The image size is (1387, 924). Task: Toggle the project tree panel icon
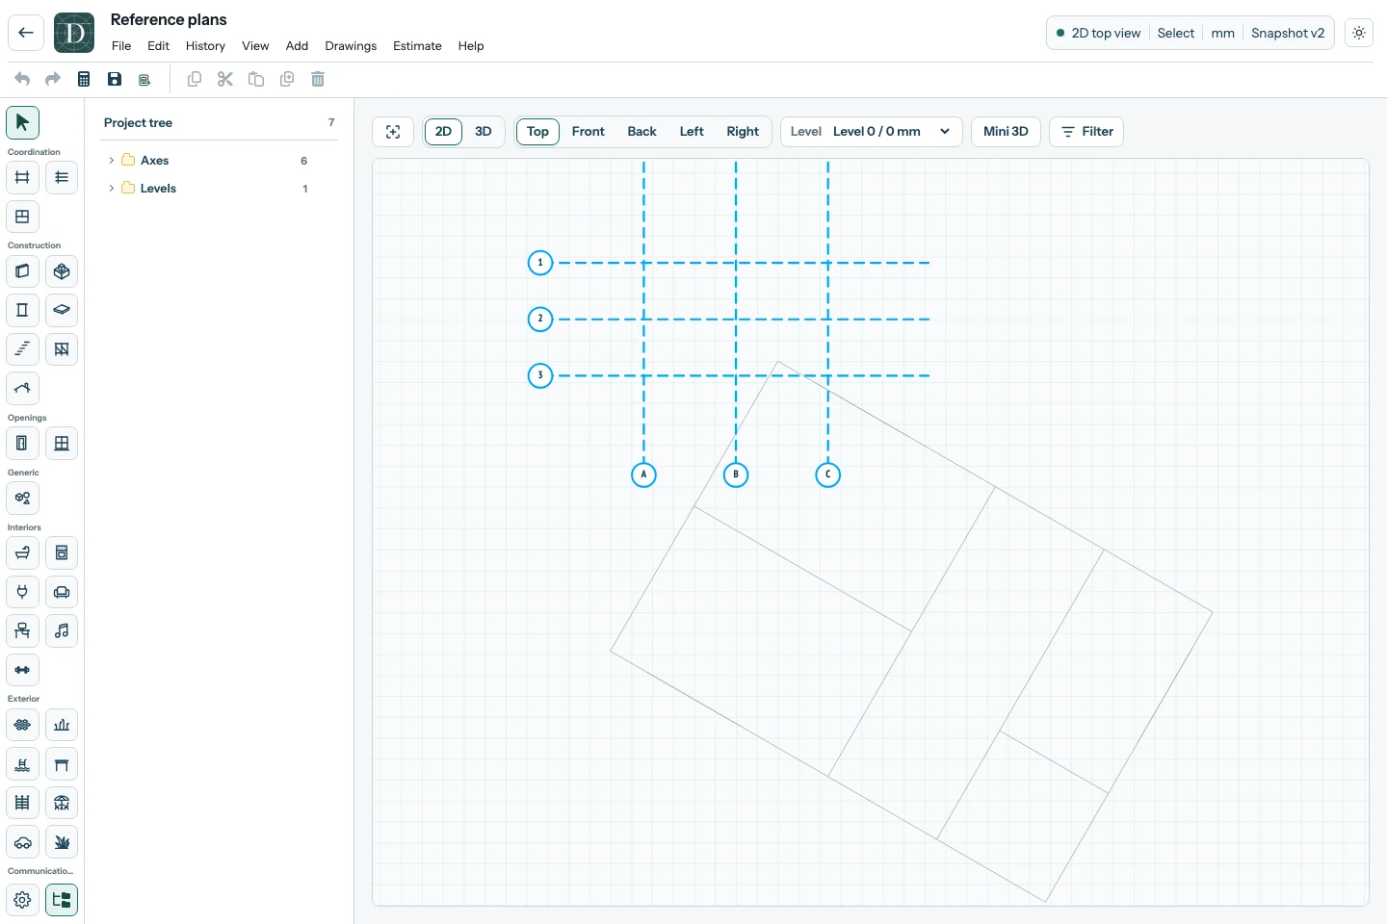[62, 900]
